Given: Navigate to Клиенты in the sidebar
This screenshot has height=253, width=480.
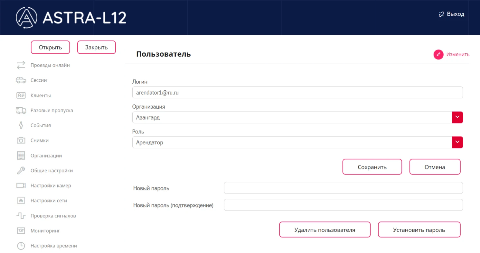Looking at the screenshot, I should 41,95.
